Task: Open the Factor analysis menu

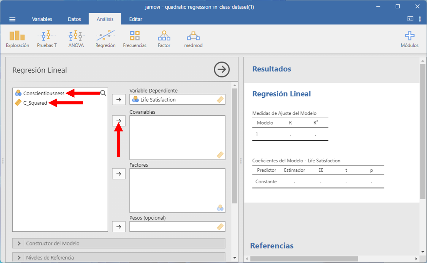Action: tap(164, 39)
